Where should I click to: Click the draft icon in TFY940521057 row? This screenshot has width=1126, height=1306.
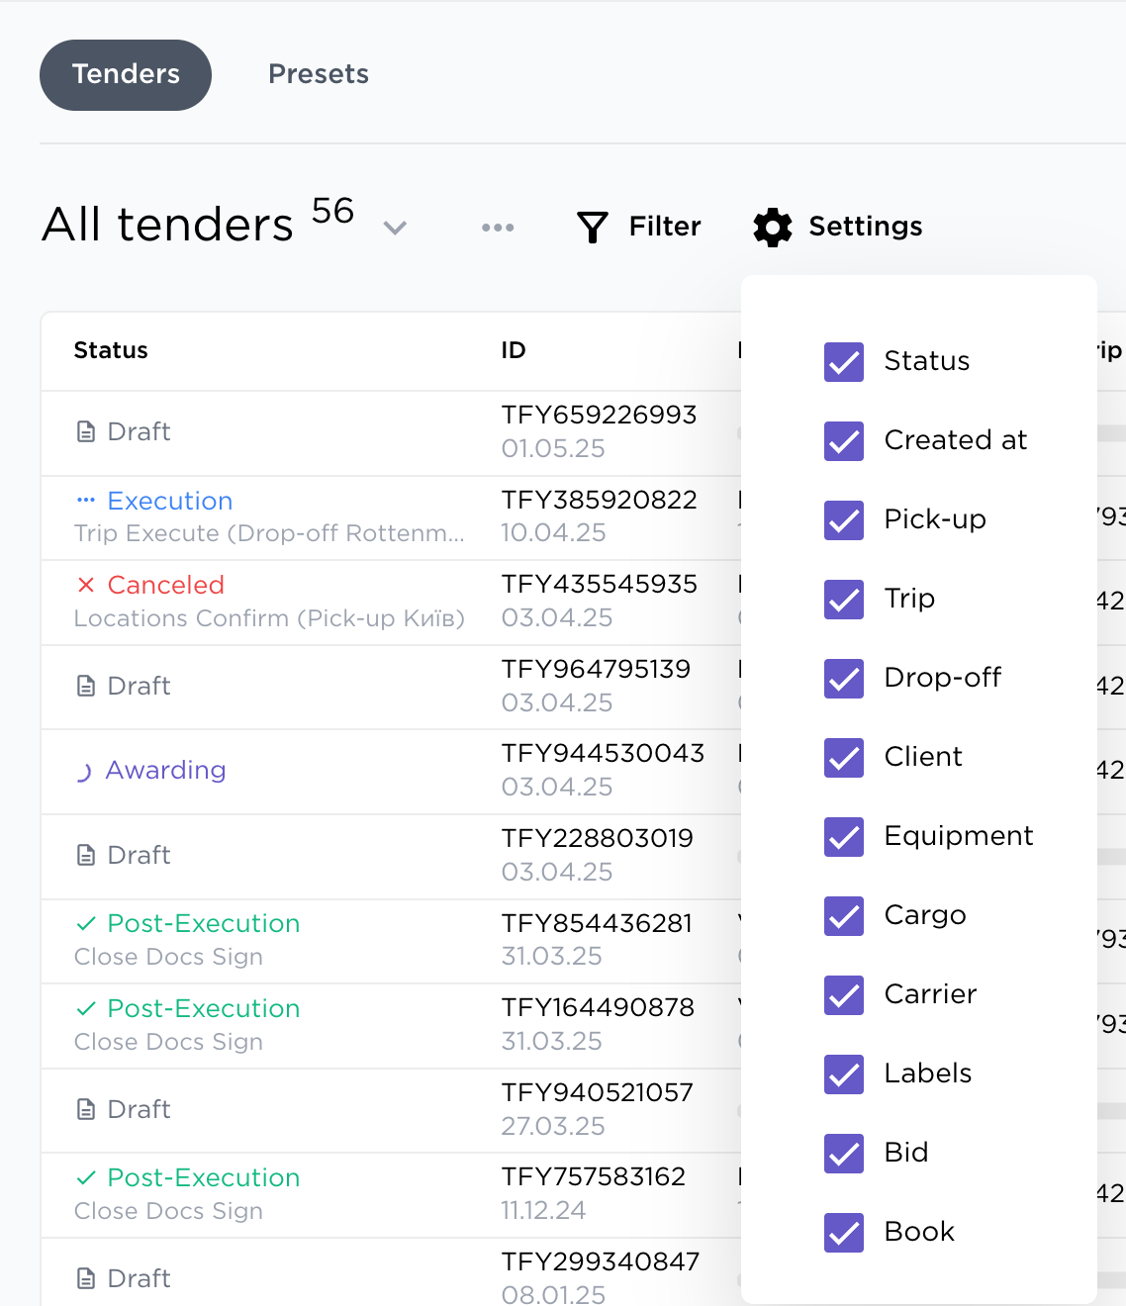pyautogui.click(x=86, y=1109)
